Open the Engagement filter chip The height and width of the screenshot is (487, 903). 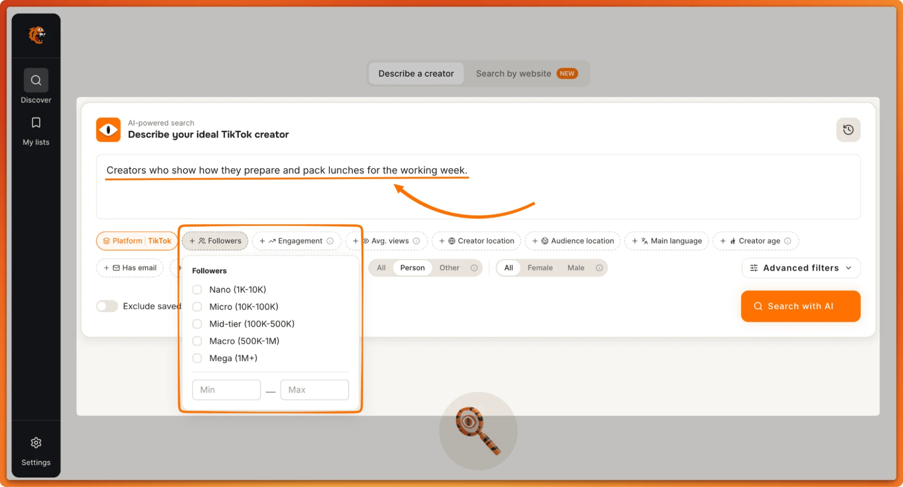coord(296,241)
